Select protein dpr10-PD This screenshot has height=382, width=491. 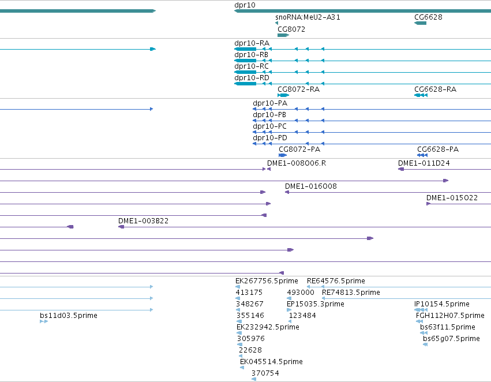(x=270, y=138)
